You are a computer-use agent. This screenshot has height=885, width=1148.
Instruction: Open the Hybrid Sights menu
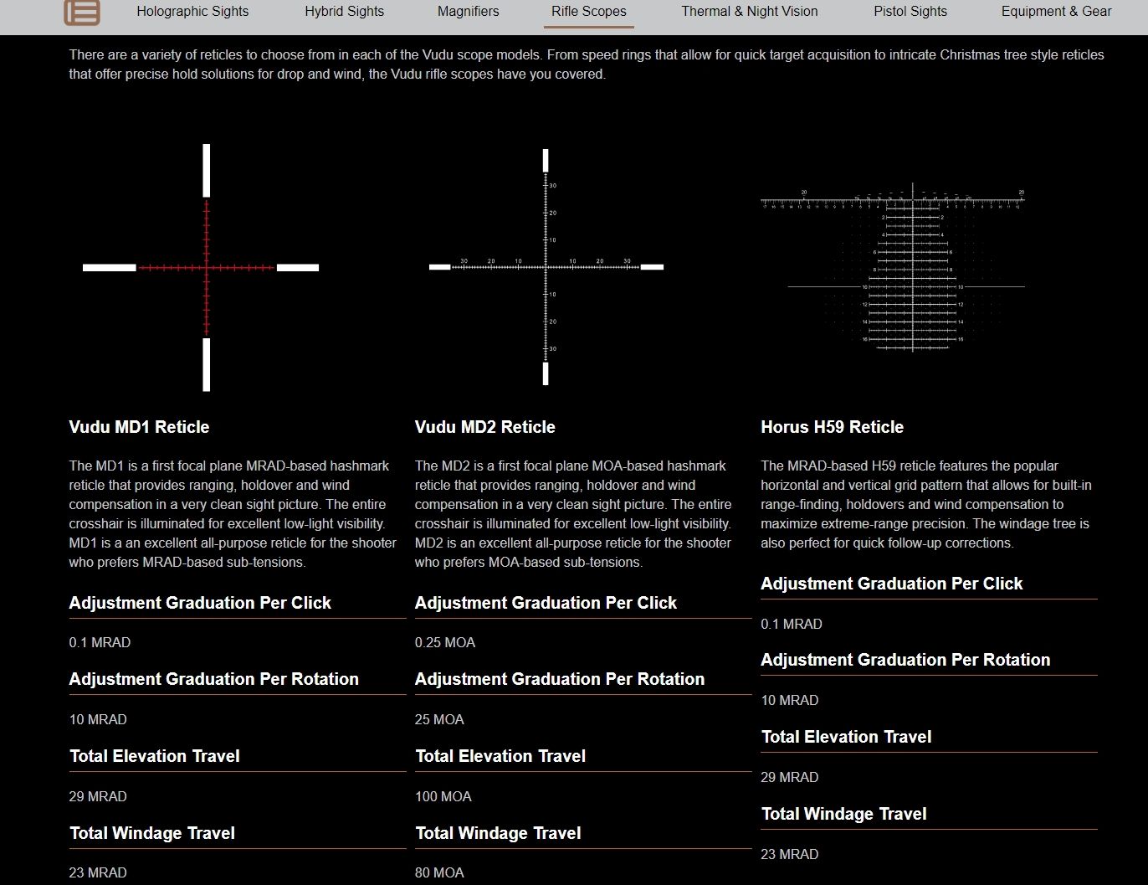click(x=344, y=12)
